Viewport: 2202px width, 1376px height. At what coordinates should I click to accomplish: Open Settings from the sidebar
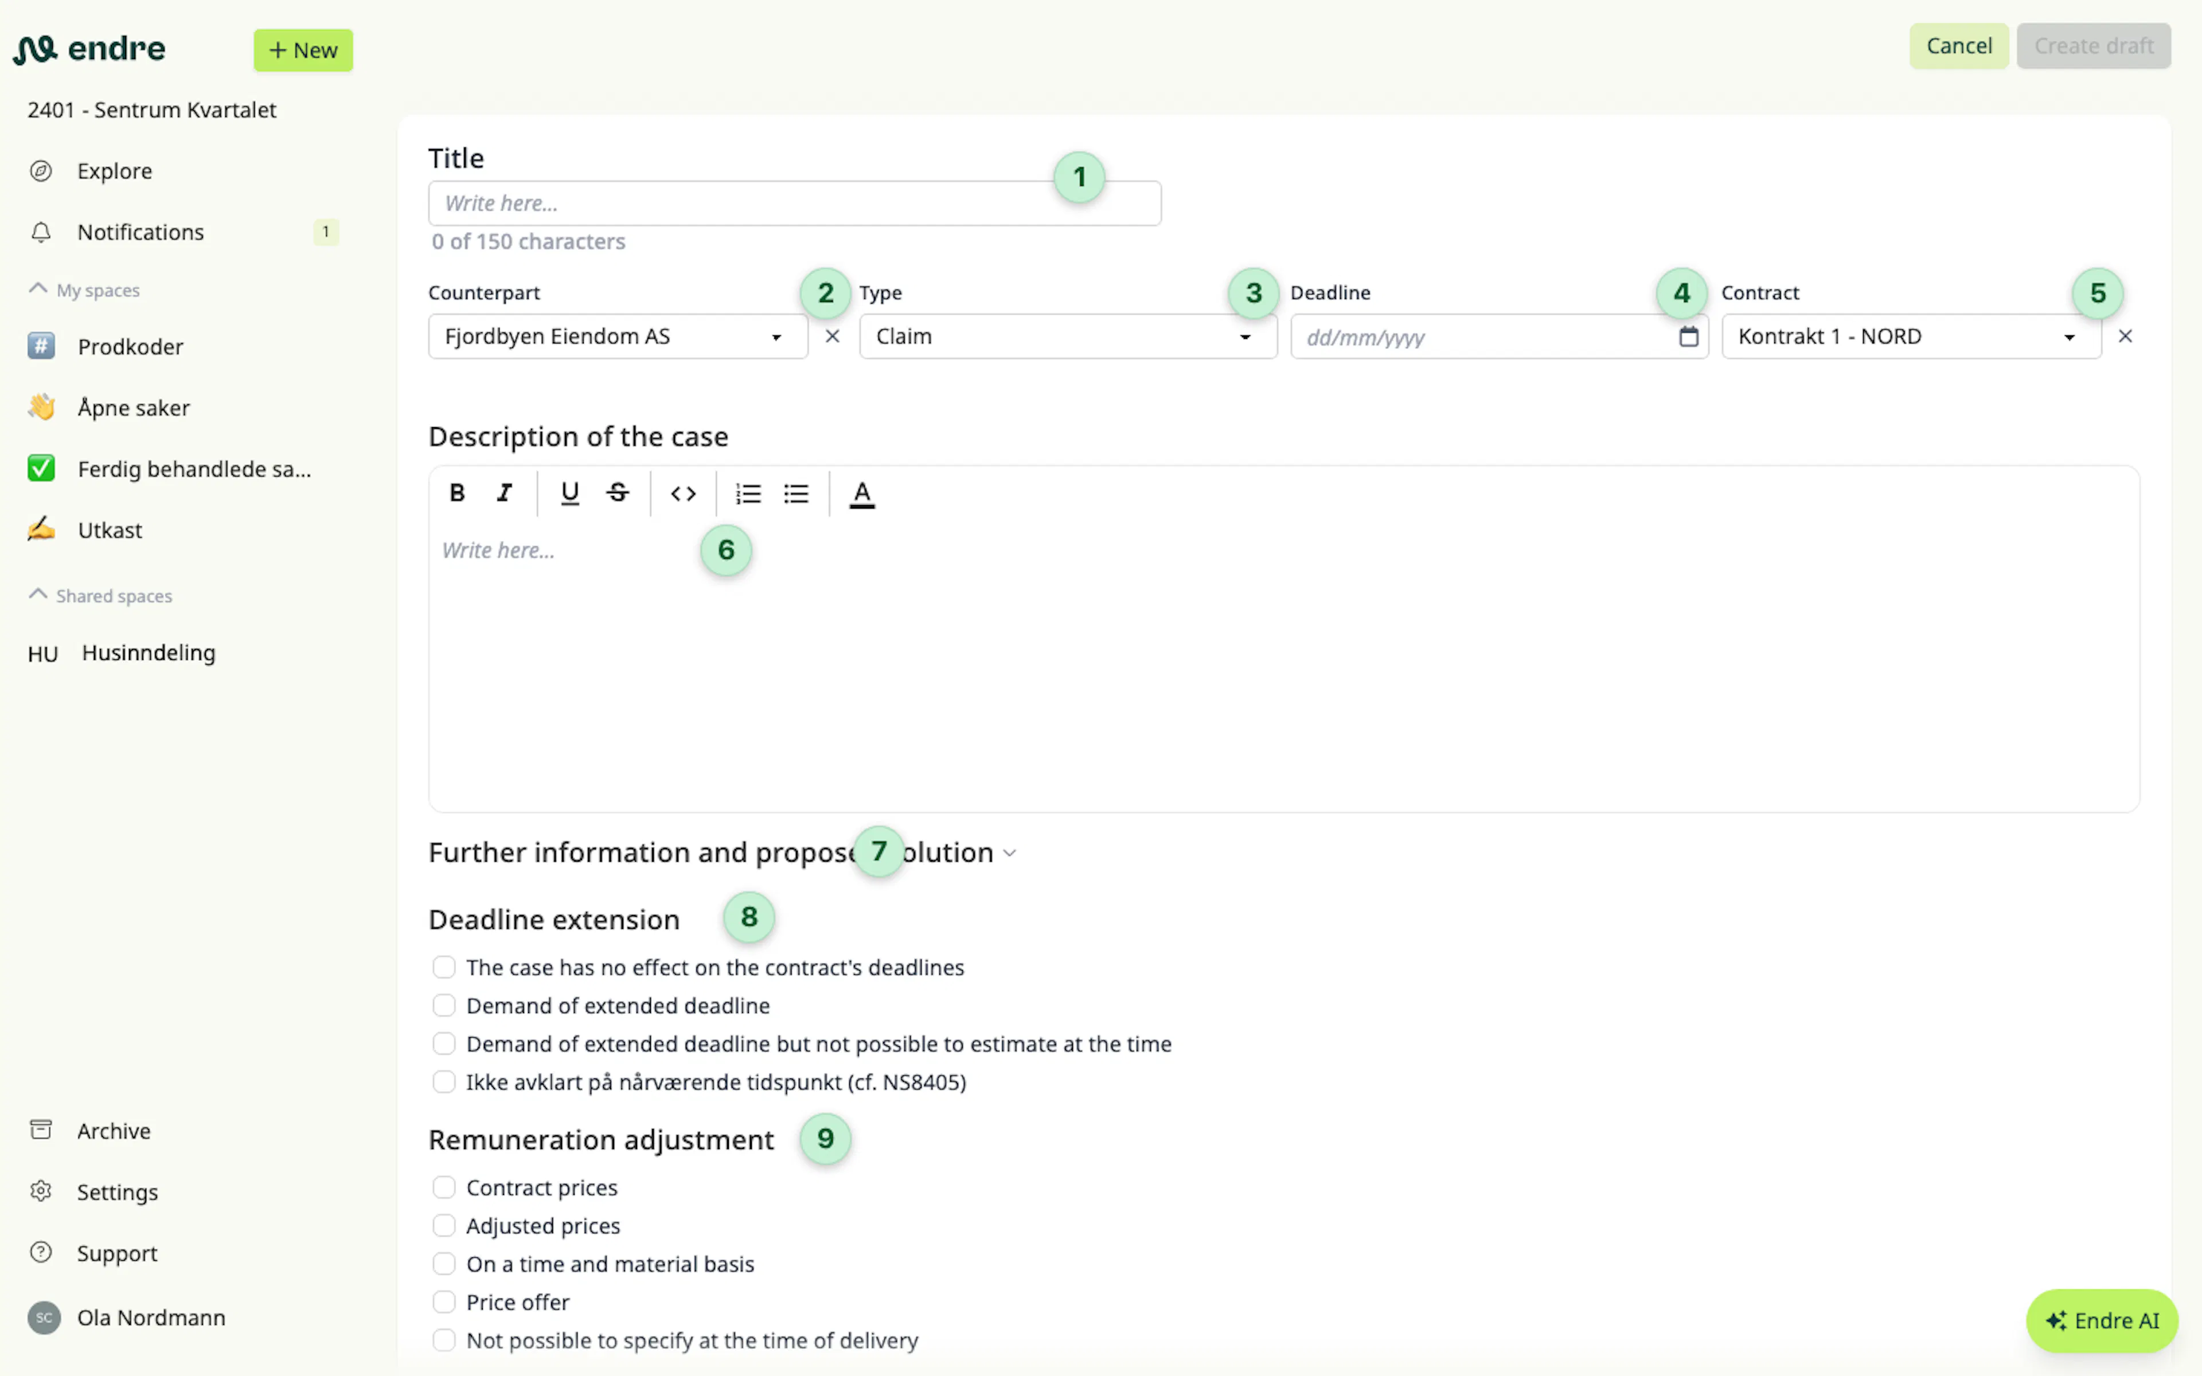point(118,1191)
